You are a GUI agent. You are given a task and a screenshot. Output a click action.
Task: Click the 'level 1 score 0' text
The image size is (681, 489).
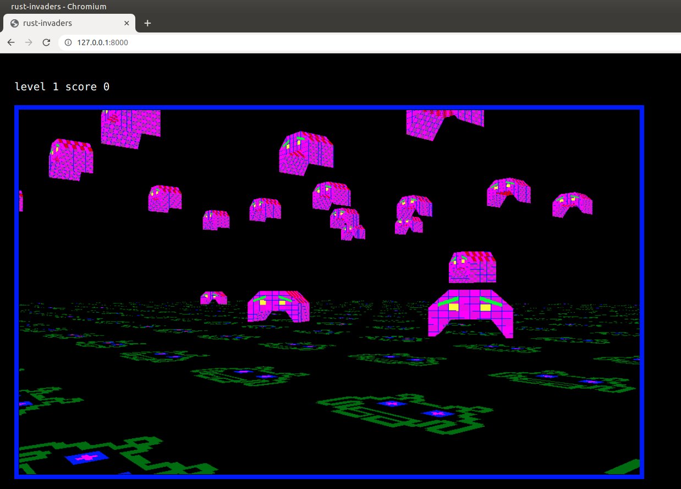(62, 86)
